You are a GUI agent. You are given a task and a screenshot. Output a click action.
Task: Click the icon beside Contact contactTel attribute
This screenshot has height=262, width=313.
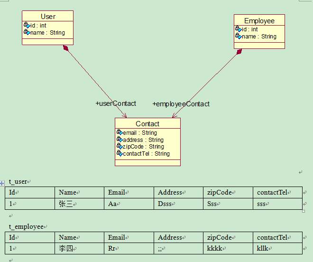click(120, 153)
